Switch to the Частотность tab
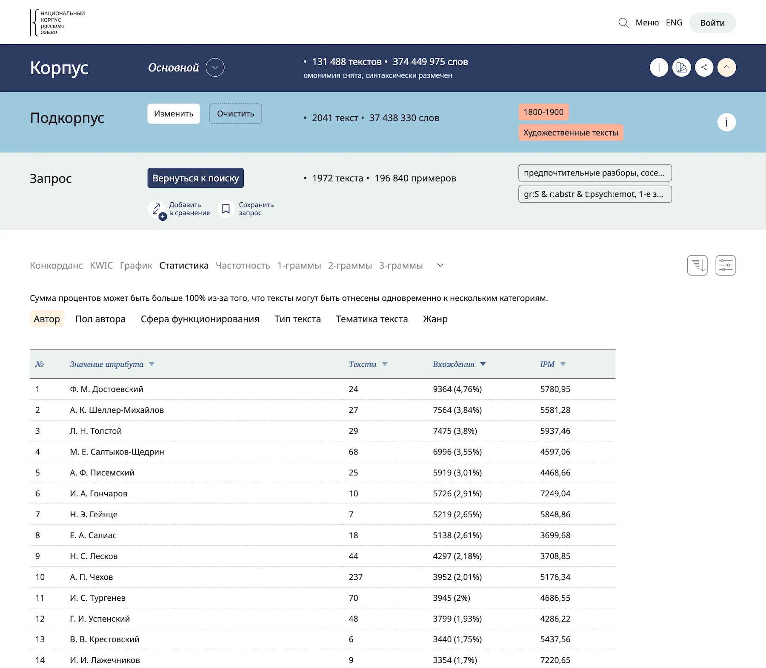766x668 pixels. (x=243, y=265)
